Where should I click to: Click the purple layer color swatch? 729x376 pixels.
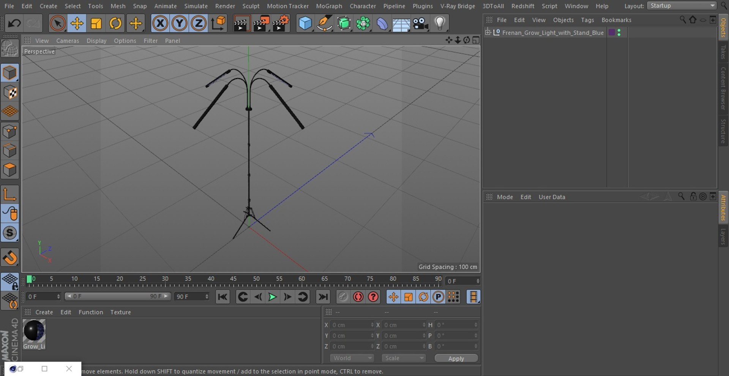(611, 33)
